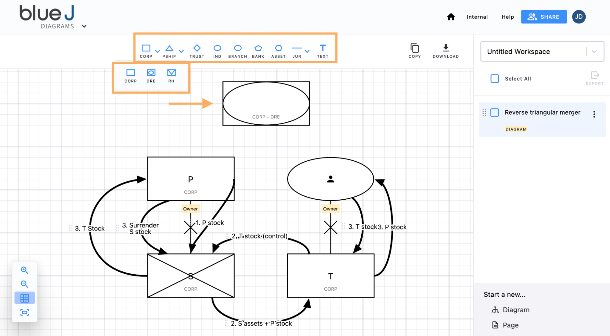This screenshot has width=610, height=336.
Task: Open the Help menu
Action: coord(507,17)
